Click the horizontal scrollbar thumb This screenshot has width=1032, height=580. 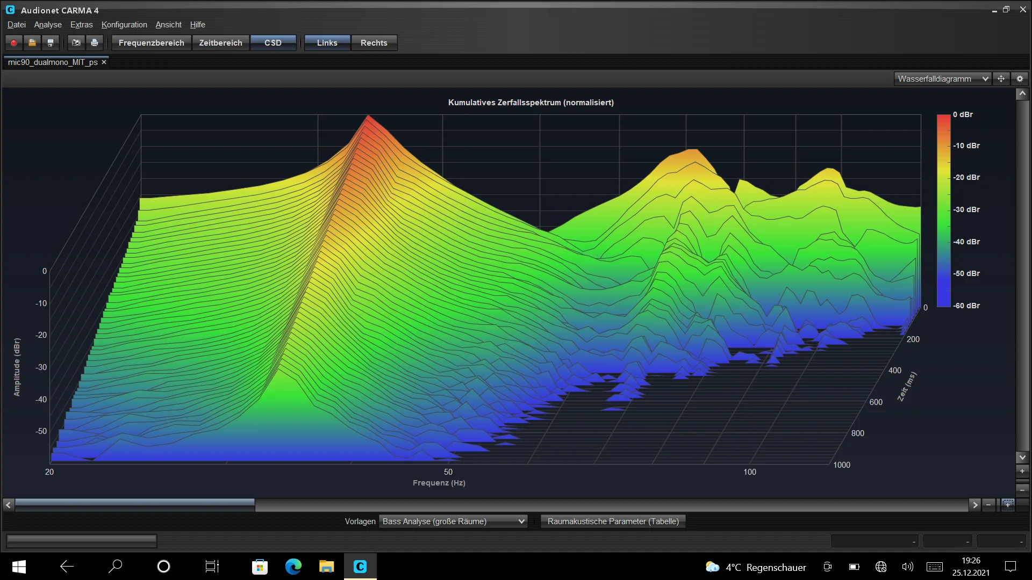[135, 505]
